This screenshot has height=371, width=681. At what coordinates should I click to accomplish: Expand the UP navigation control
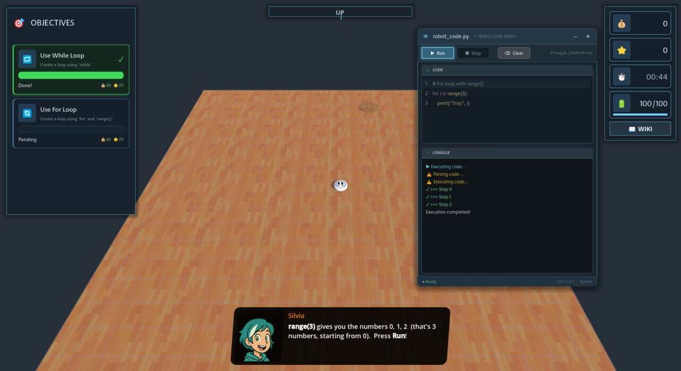tap(340, 12)
